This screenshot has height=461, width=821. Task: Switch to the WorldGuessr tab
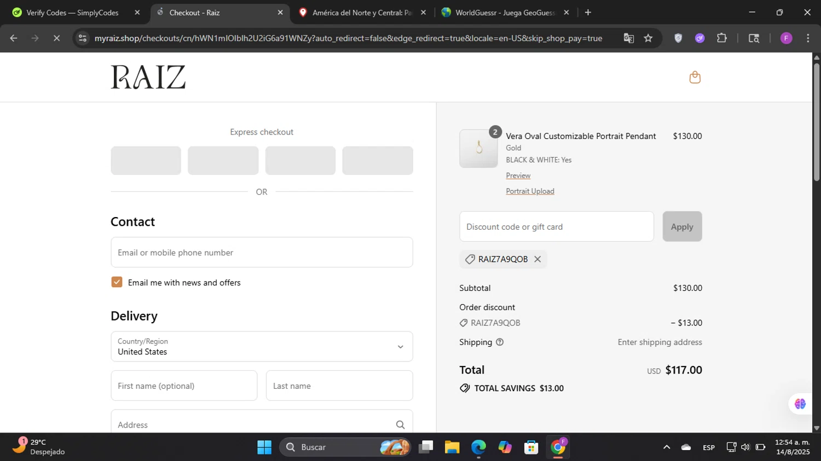click(505, 13)
